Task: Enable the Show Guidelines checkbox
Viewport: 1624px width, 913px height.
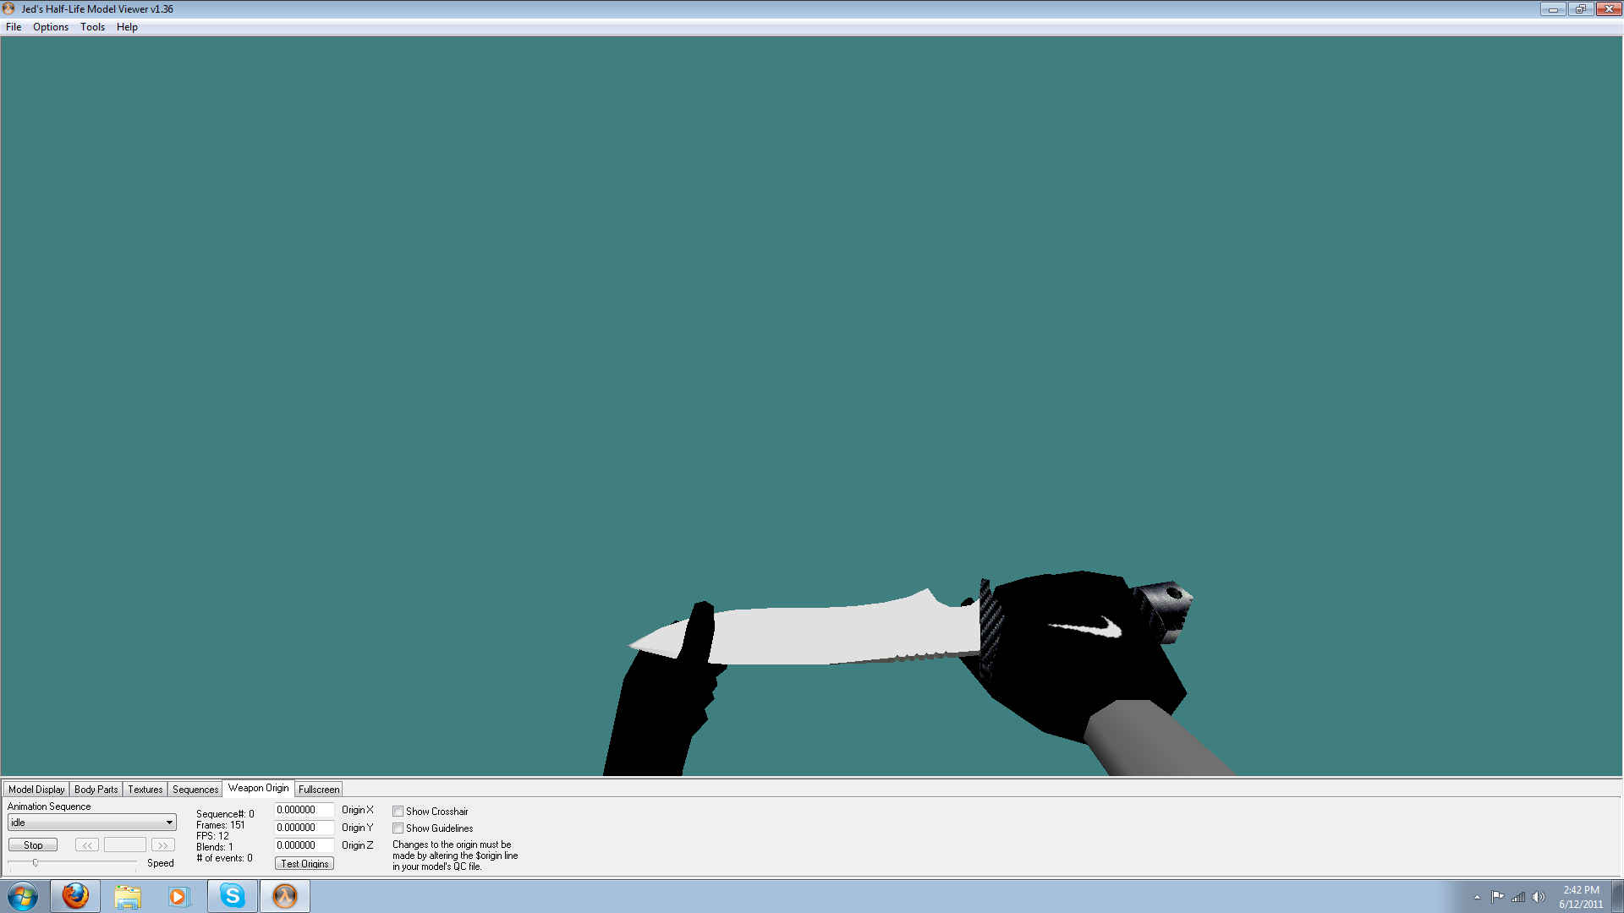Action: point(398,828)
